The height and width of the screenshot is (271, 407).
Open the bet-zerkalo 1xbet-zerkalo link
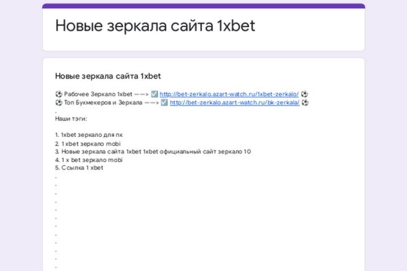[x=229, y=94]
